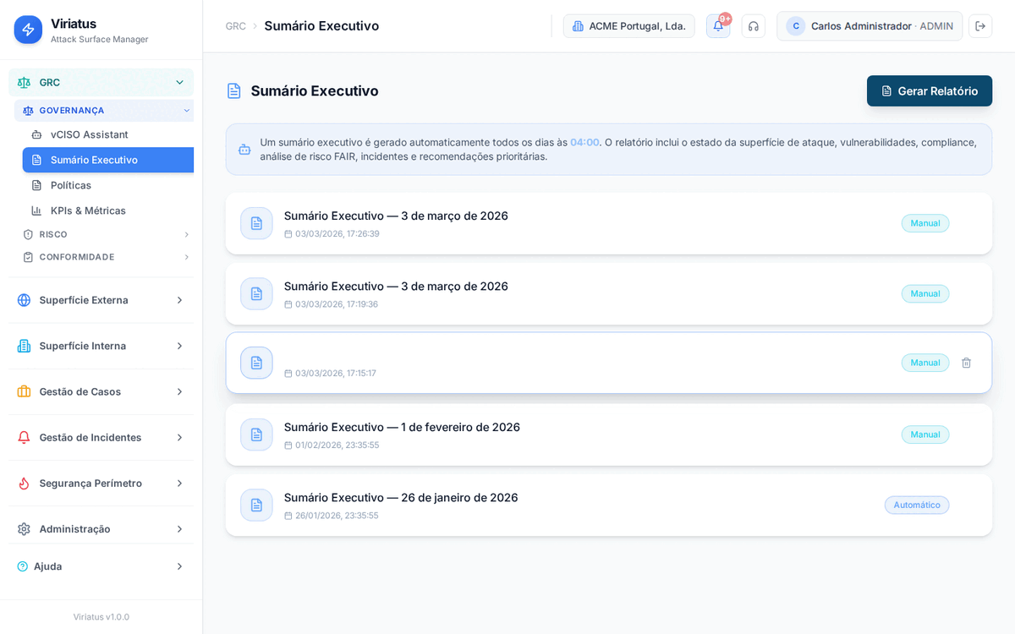Open the ACME Portugal, Lda. organization selector

(628, 25)
